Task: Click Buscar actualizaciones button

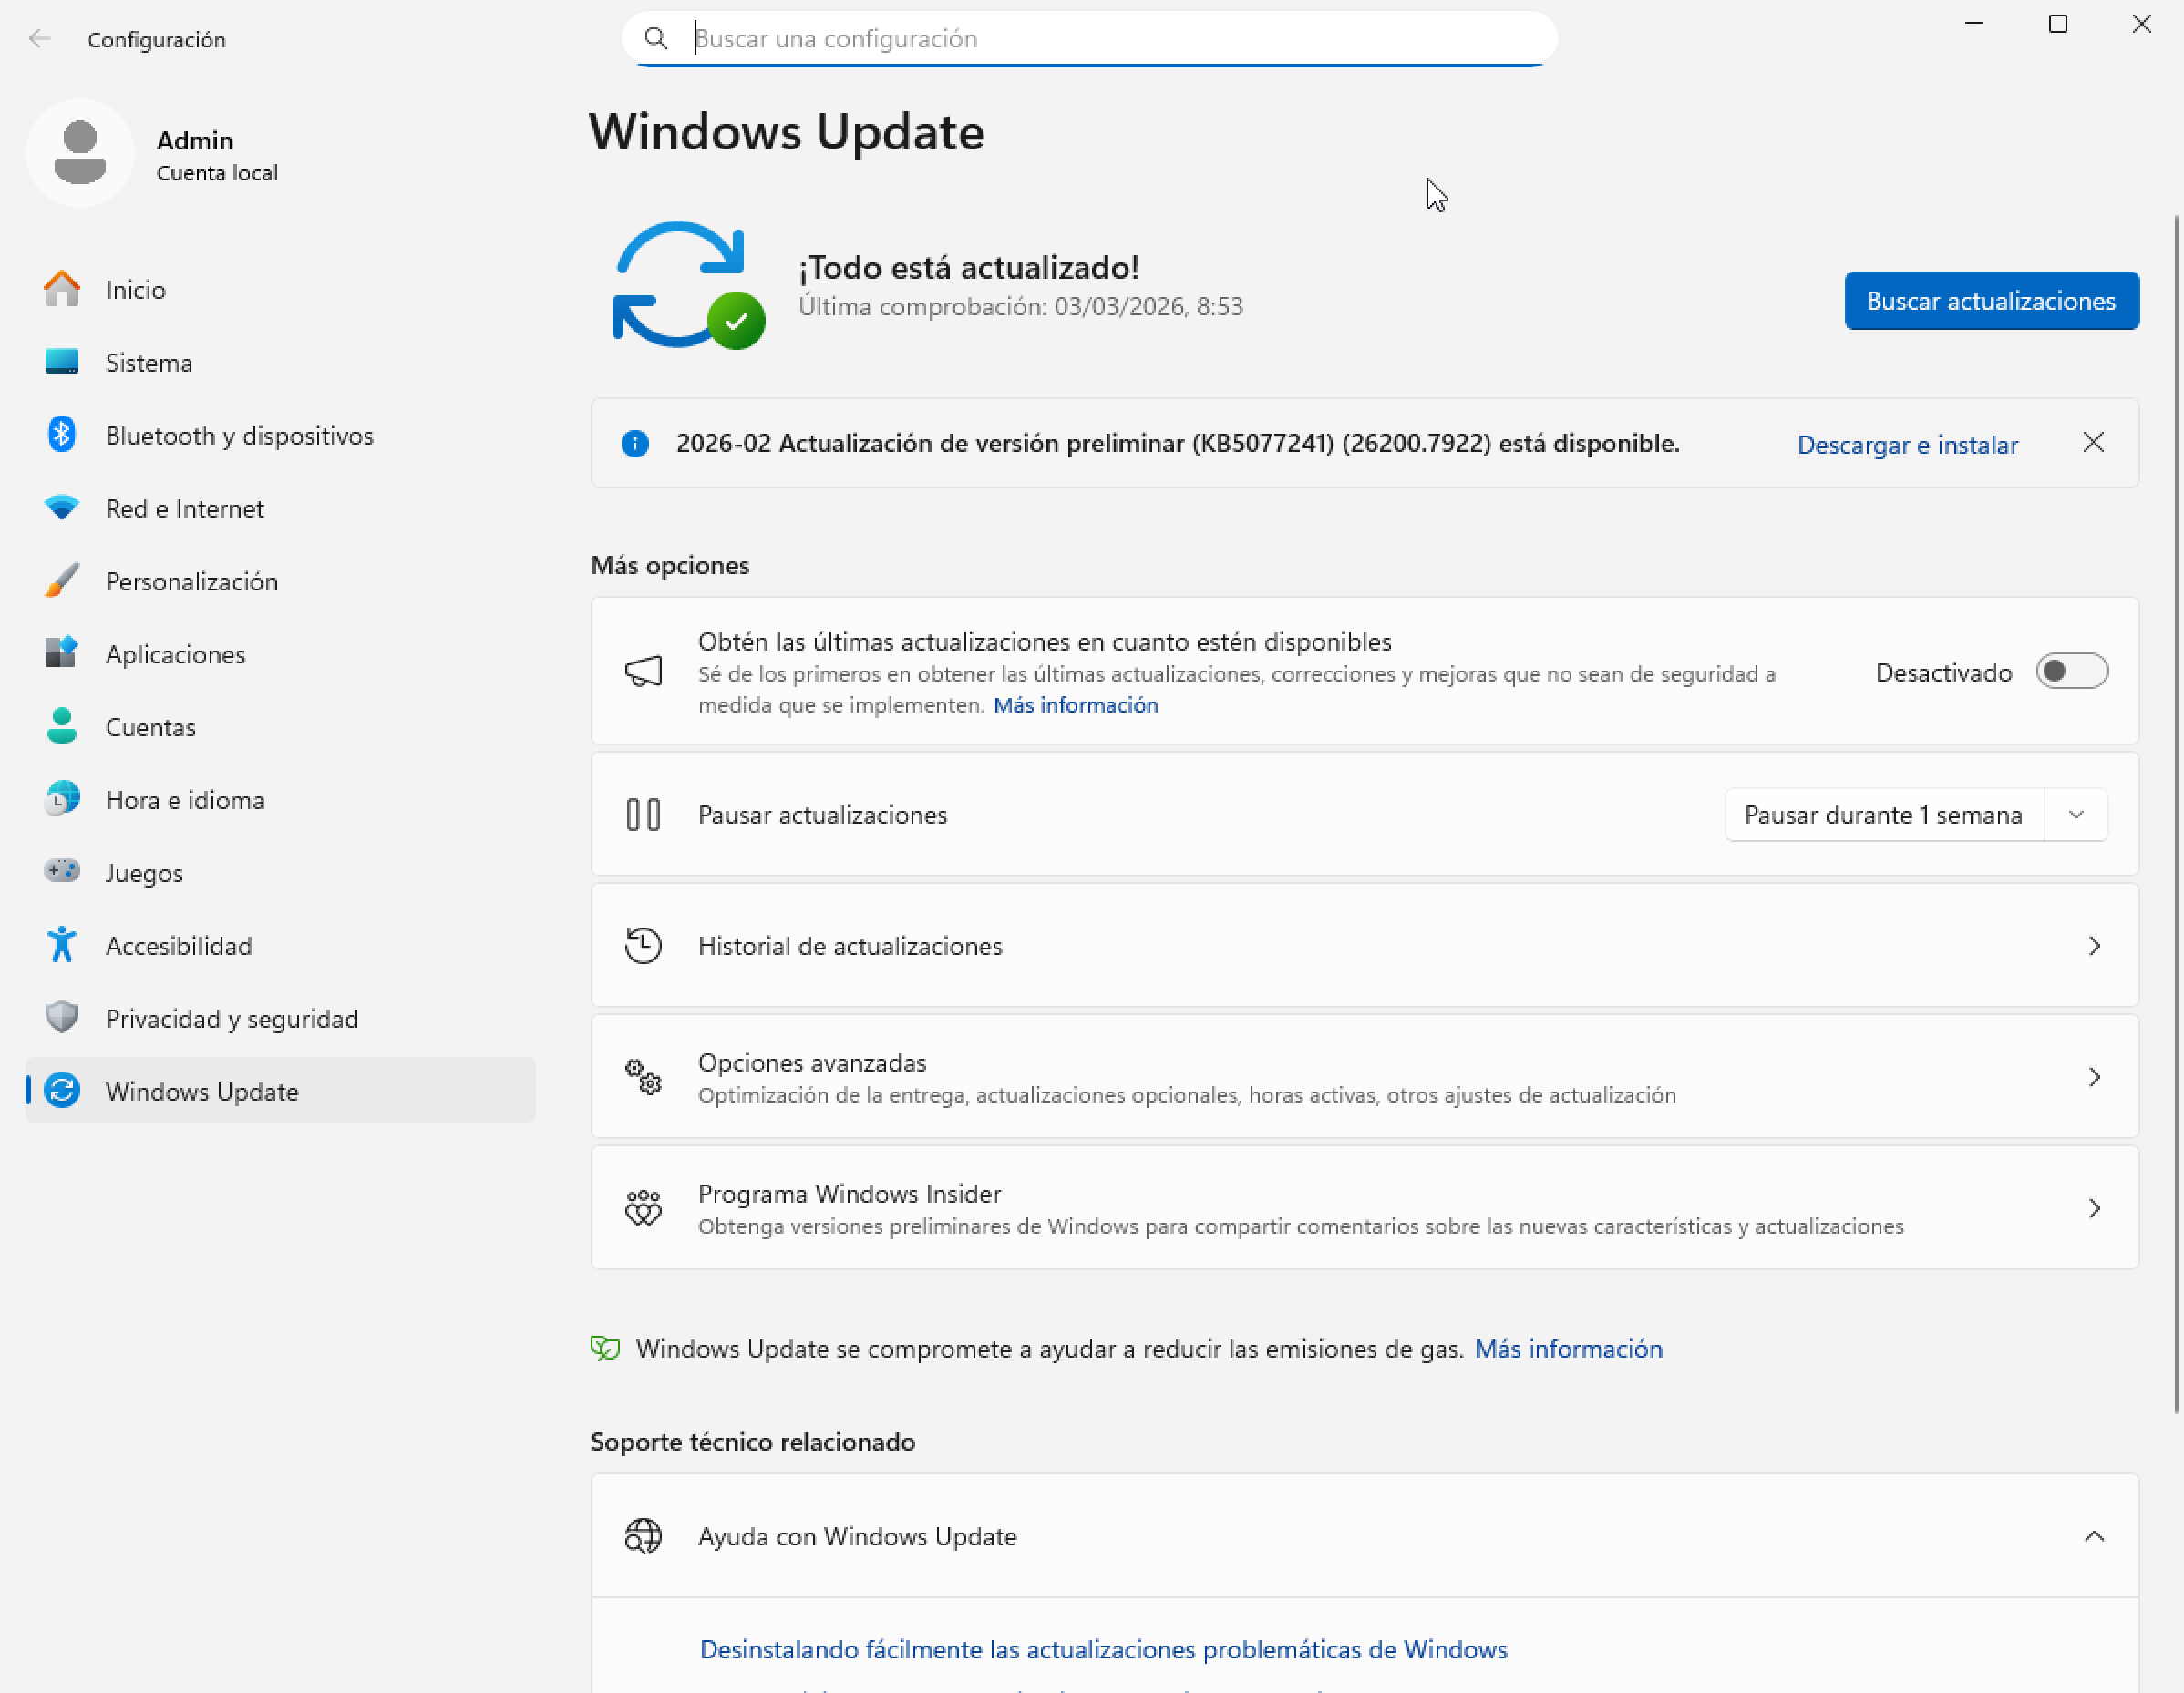Action: coord(1991,301)
